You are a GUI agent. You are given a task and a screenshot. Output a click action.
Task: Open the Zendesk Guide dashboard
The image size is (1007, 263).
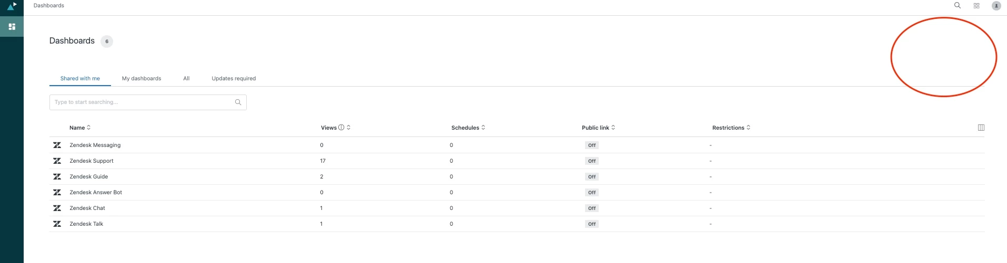point(89,176)
